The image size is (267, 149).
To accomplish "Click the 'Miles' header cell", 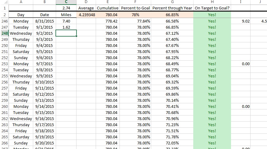I will pyautogui.click(x=66, y=15).
